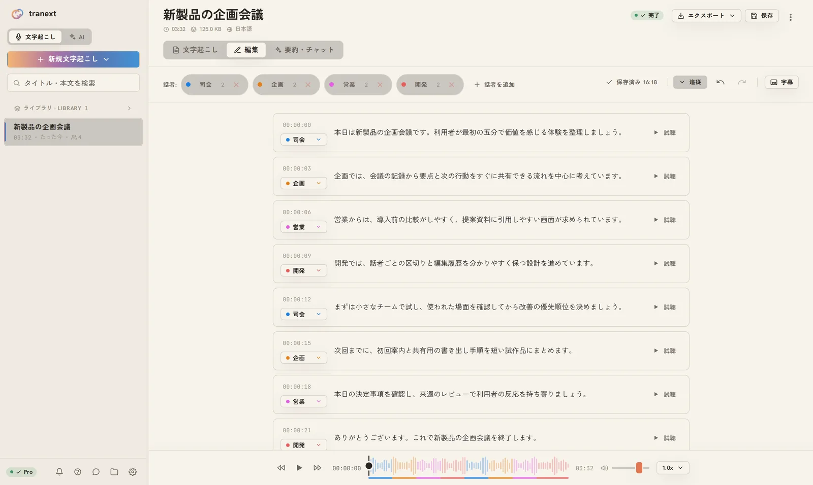Remove speaker 企画 with its X icon
Viewport: 813px width, 485px height.
(308, 85)
